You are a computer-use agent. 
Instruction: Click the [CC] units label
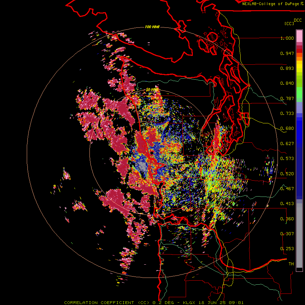pos(289,23)
